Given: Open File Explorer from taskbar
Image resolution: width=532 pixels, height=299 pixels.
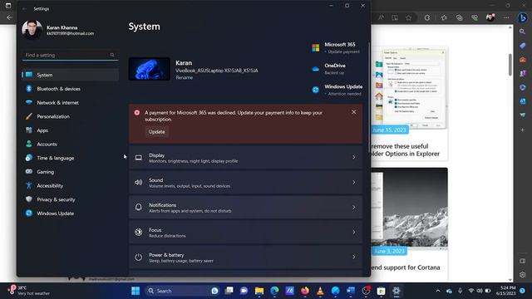Looking at the screenshot, I should pyautogui.click(x=259, y=291).
